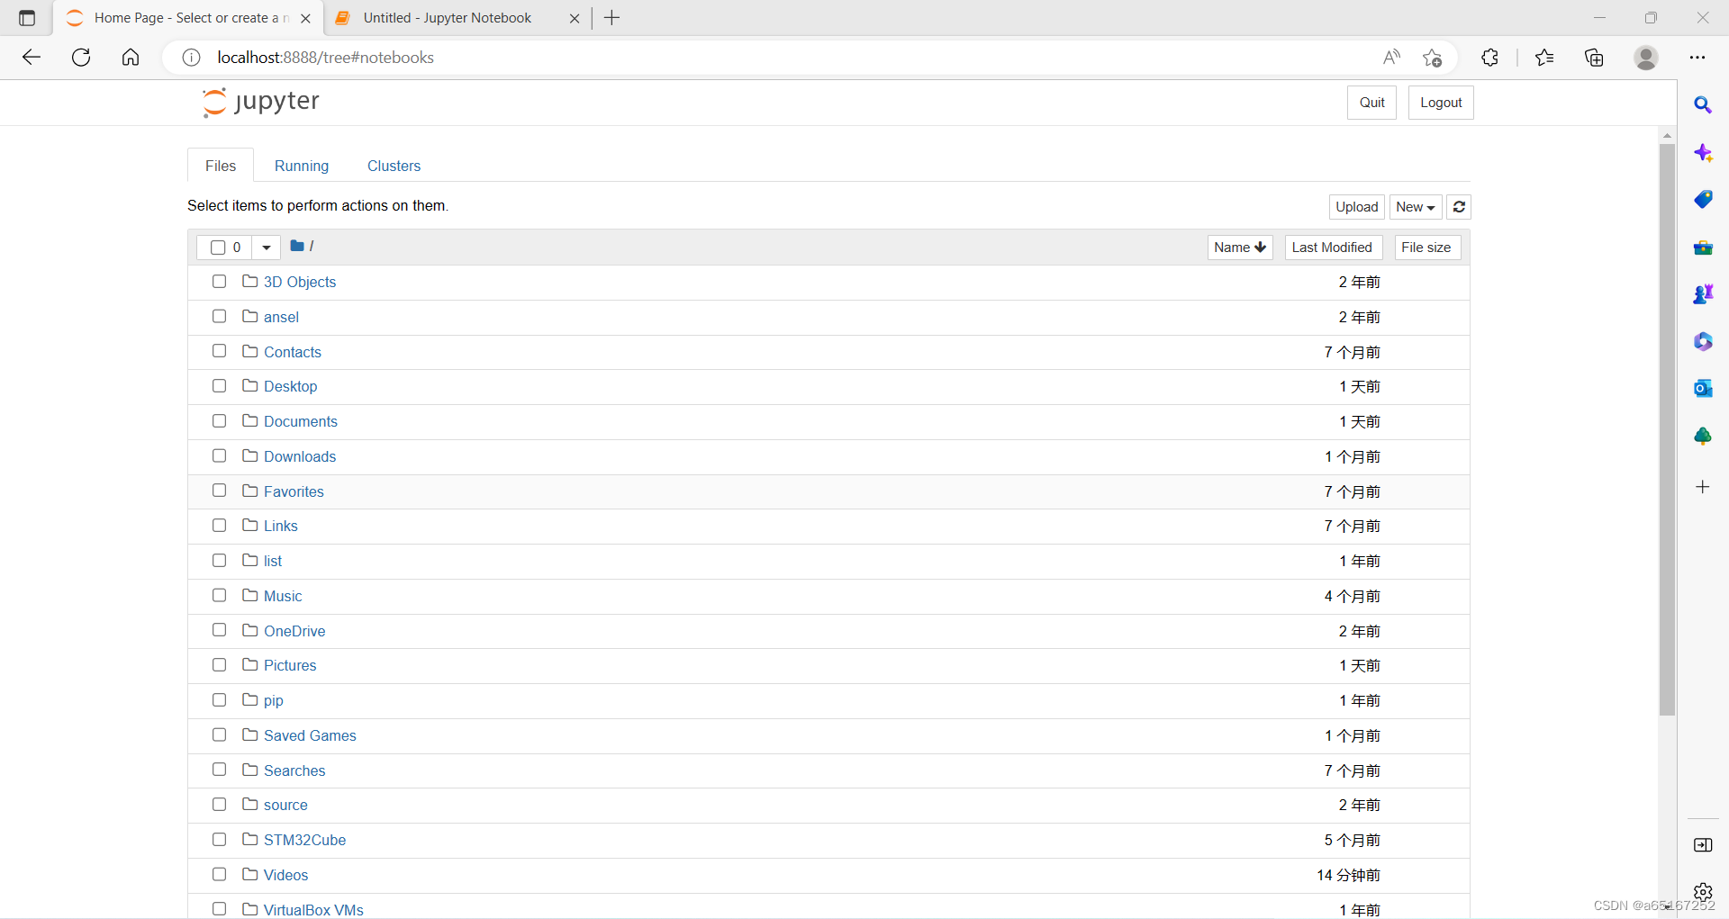Open the favorites list
This screenshot has width=1729, height=919.
click(1544, 58)
